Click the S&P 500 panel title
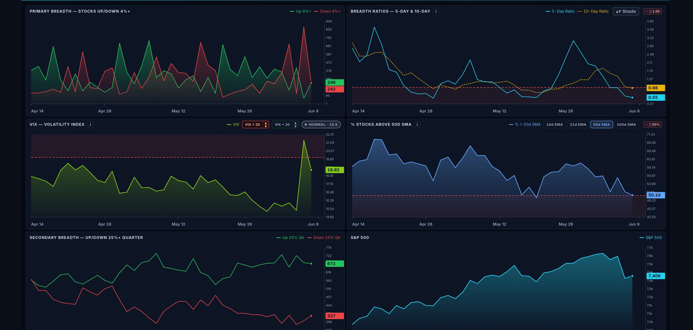Viewport: 693px width, 330px height. 360,238
